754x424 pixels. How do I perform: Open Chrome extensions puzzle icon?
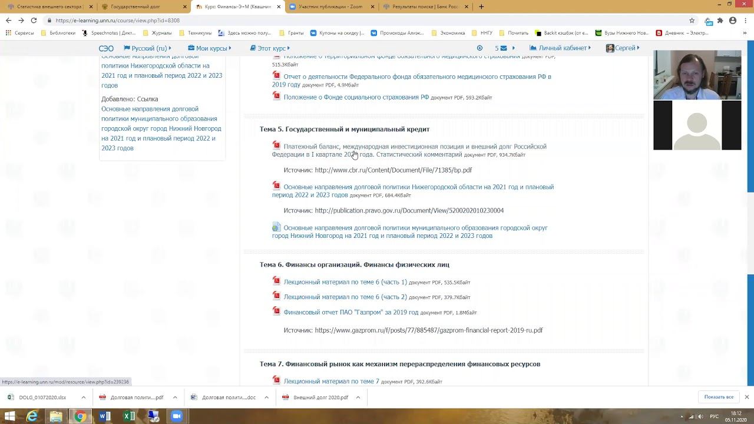coord(720,20)
